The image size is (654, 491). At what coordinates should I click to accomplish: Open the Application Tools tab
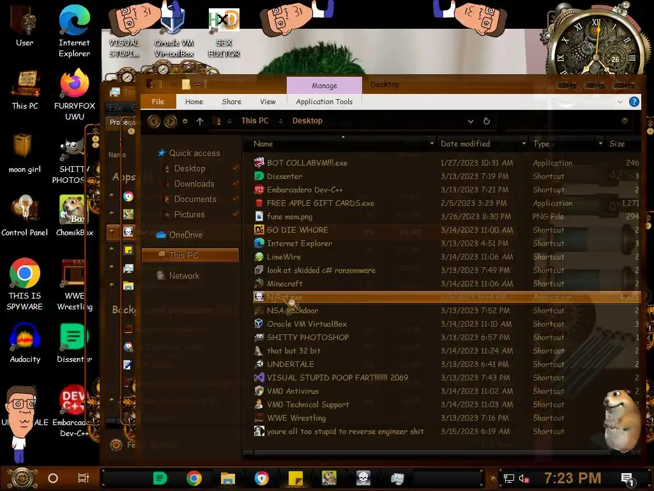pos(324,102)
